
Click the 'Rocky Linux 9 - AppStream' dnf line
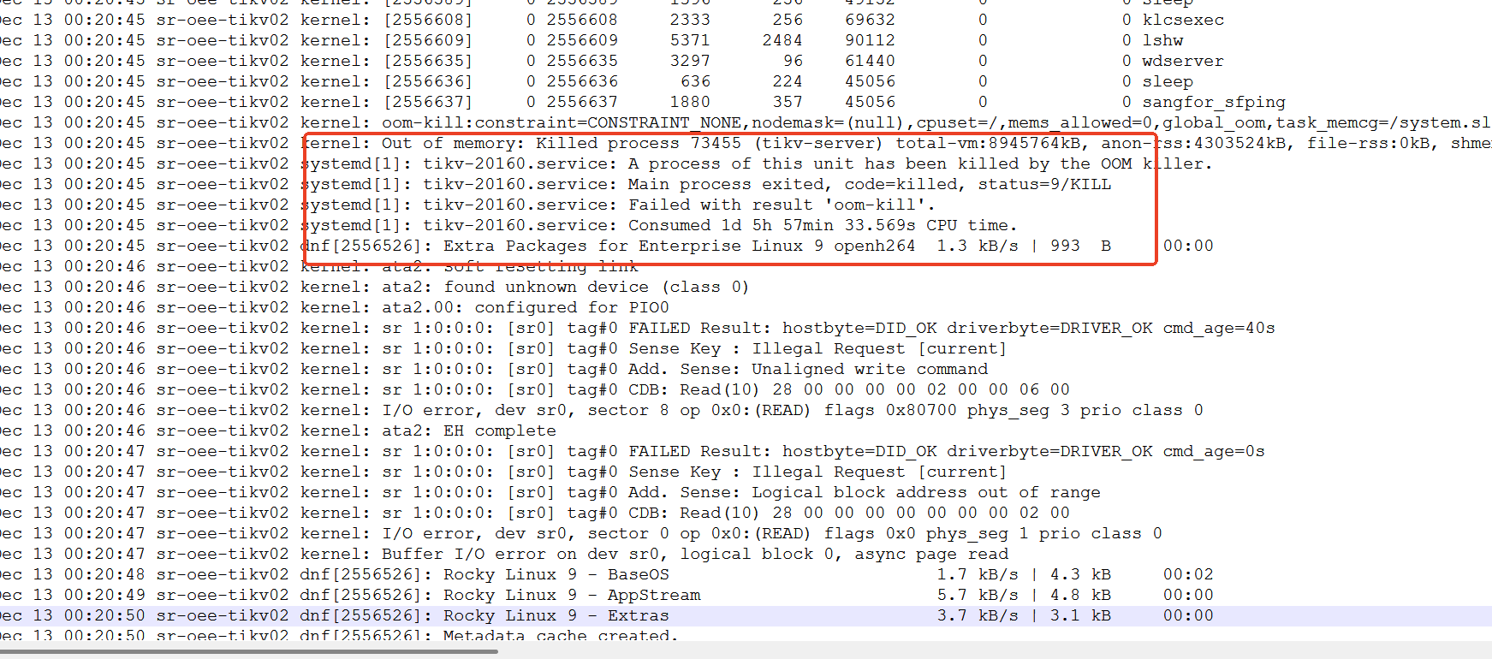(572, 595)
